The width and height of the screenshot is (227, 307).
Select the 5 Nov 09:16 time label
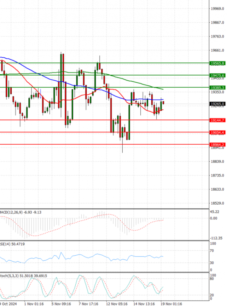pyautogui.click(x=61, y=303)
